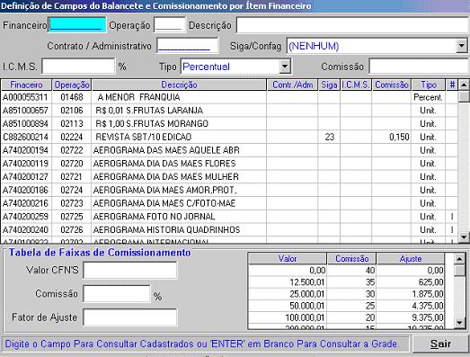Focus the Operação input field

170,25
